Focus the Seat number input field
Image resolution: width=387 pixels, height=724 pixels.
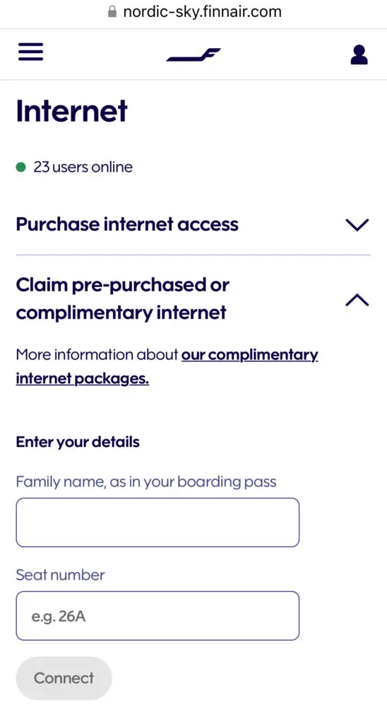[157, 616]
